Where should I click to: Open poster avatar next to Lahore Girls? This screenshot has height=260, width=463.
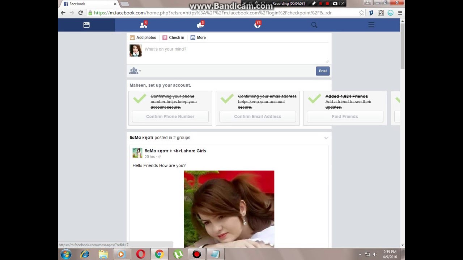click(137, 153)
